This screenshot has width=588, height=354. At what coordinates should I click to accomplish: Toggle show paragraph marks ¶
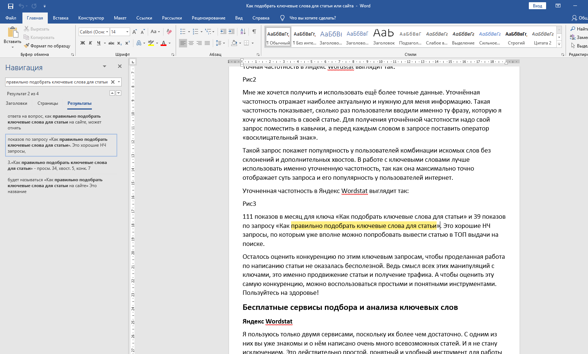254,32
